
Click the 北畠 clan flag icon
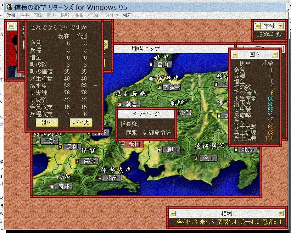[100, 178]
